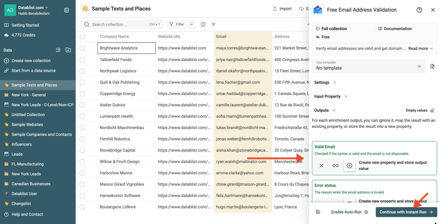This screenshot has width=440, height=224.
Task: Open the Datablist.com workspace dropdown
Action: (x=33, y=8)
